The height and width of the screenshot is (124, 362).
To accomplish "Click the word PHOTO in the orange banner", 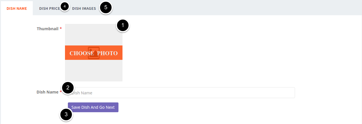I will [x=107, y=53].
